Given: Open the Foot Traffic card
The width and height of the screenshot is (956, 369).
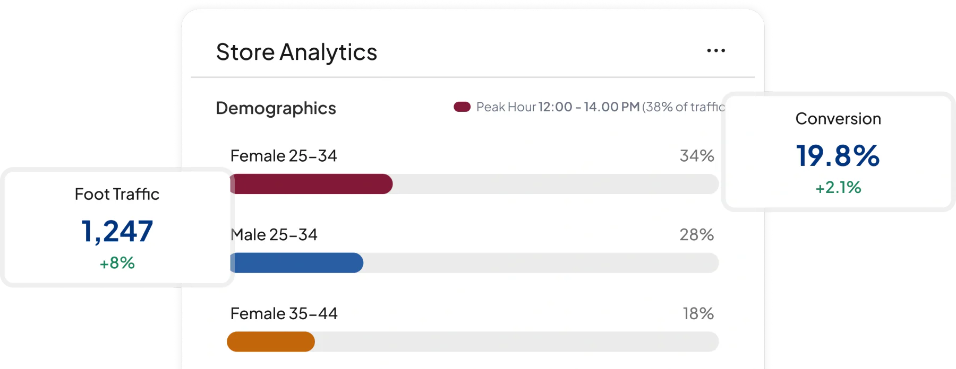Looking at the screenshot, I should point(117,227).
